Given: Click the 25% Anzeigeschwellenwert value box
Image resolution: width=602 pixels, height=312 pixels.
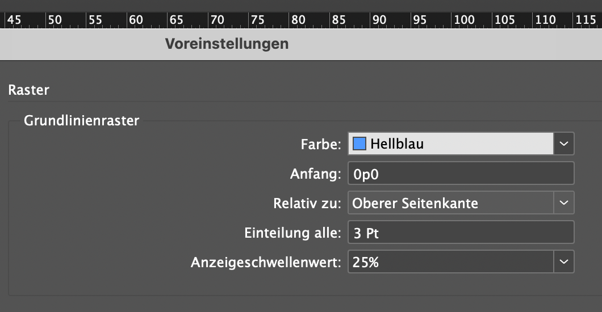Looking at the screenshot, I should coord(451,262).
